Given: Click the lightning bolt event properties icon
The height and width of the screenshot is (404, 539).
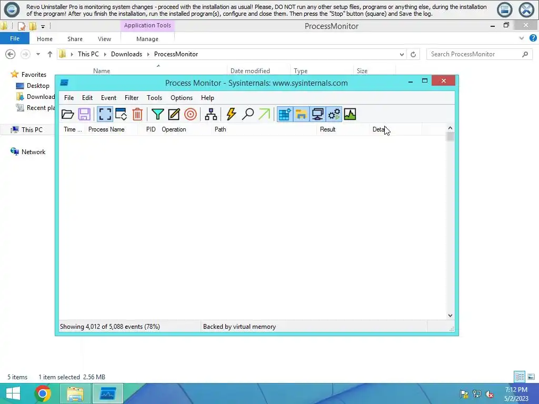Looking at the screenshot, I should coord(232,114).
